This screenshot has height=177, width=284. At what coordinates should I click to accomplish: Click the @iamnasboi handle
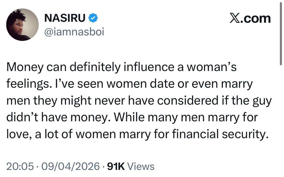point(74,32)
